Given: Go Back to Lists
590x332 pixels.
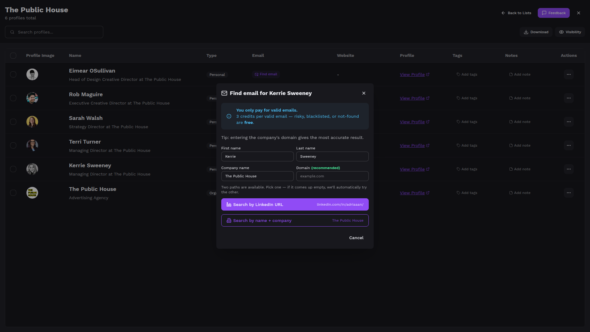Looking at the screenshot, I should 516,13.
